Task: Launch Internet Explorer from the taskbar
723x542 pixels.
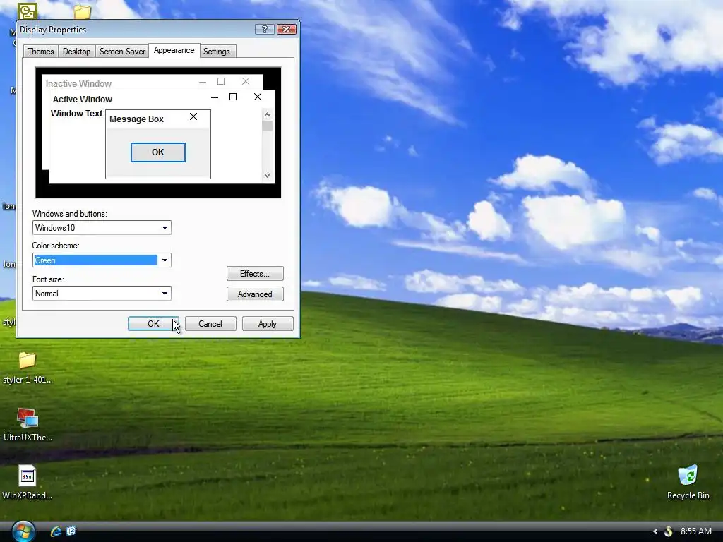Action: click(x=56, y=531)
